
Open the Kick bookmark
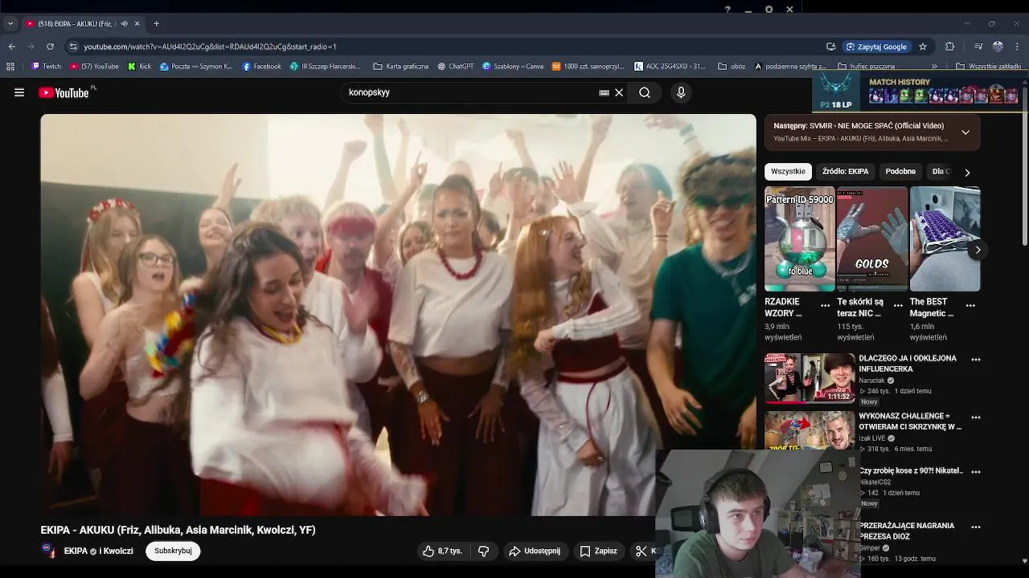(x=140, y=67)
